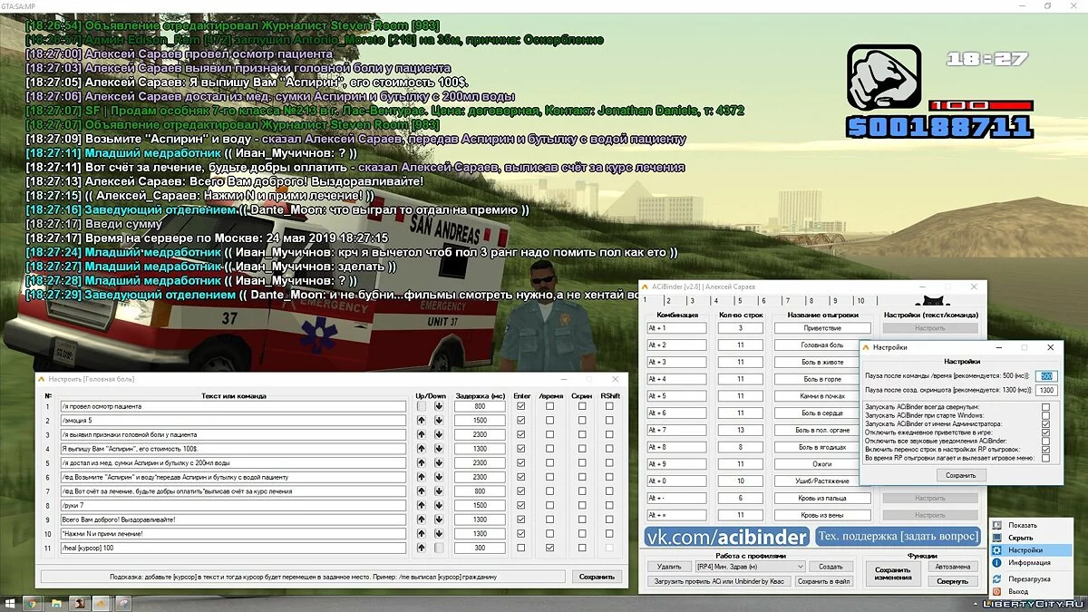Viewport: 1088px width, 612px height.
Task: Toggle 'Включить перенос строк' setting
Action: pos(1046,450)
